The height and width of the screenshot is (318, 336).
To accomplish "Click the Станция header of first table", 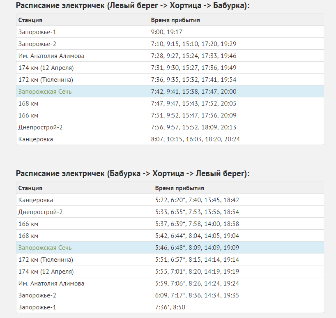I will 30,20.
